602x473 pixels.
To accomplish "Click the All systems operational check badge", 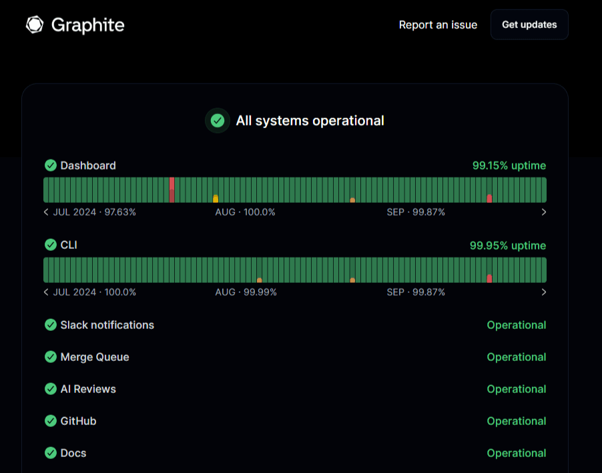I will [x=217, y=121].
